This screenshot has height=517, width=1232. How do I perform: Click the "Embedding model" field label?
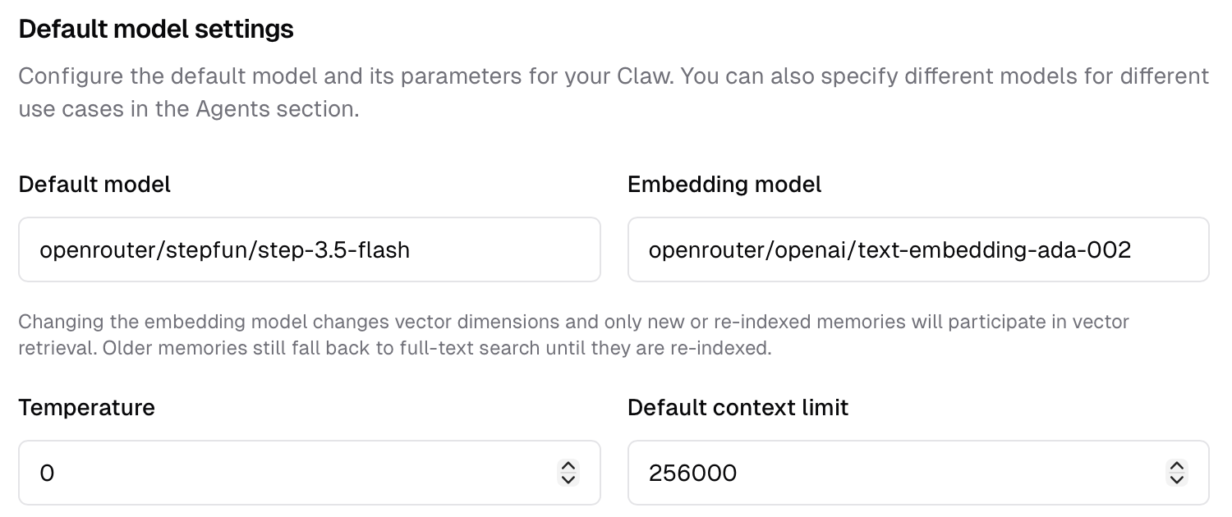point(724,185)
